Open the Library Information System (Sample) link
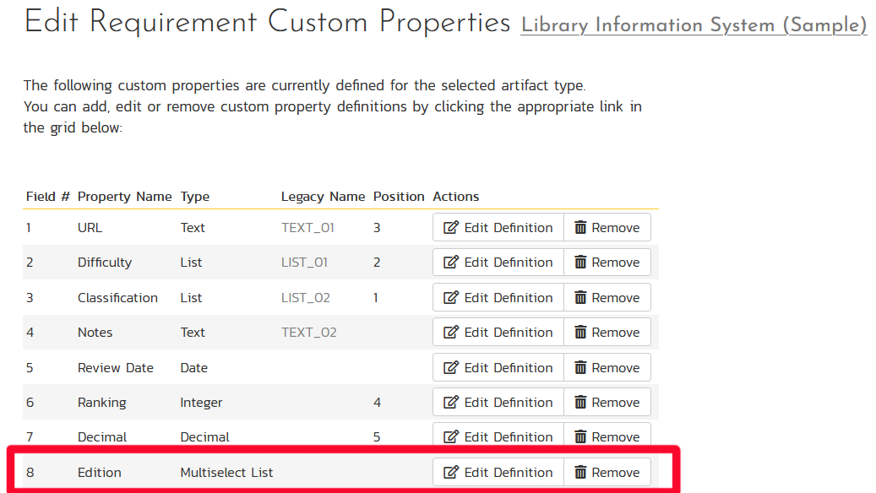 [x=694, y=25]
